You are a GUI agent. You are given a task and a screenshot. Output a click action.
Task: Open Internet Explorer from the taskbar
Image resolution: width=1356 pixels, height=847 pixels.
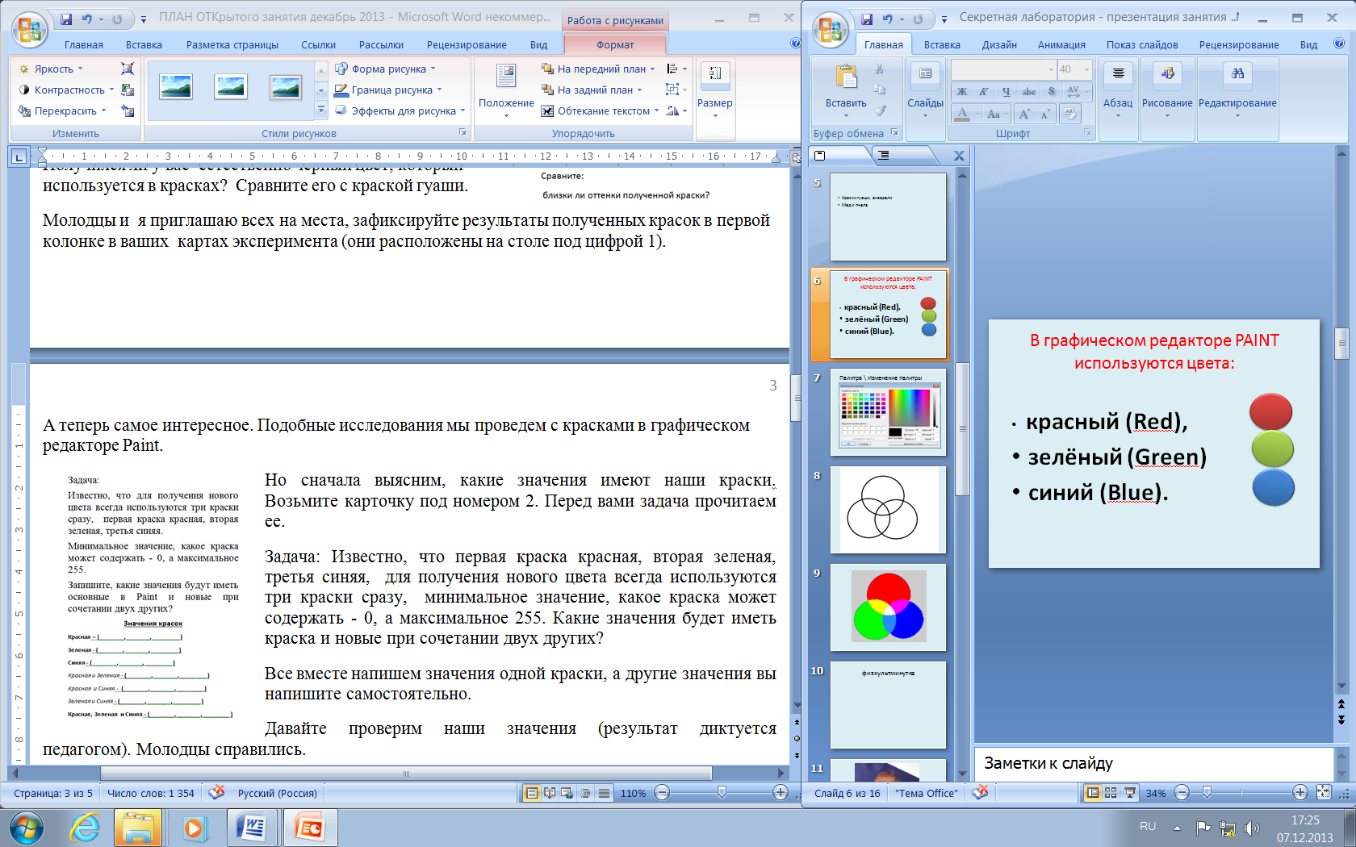click(85, 828)
